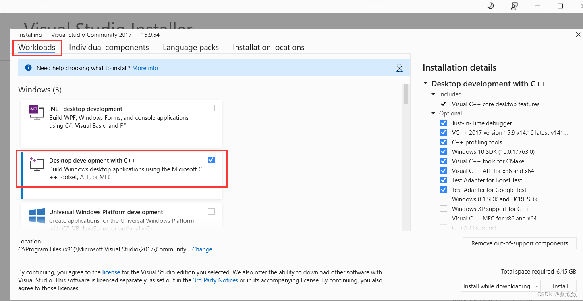Click Remove out-of-support components button
This screenshot has height=301, width=583.
click(519, 243)
